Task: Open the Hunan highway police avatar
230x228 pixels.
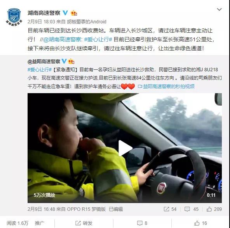Action: click(x=14, y=17)
